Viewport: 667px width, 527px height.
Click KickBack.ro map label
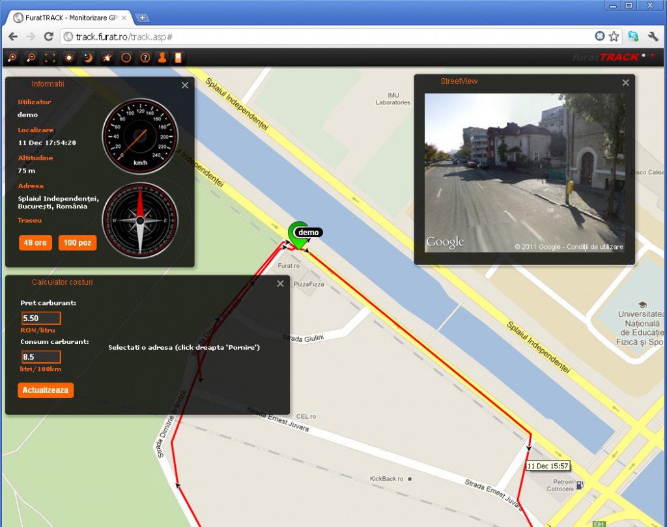pyautogui.click(x=387, y=479)
